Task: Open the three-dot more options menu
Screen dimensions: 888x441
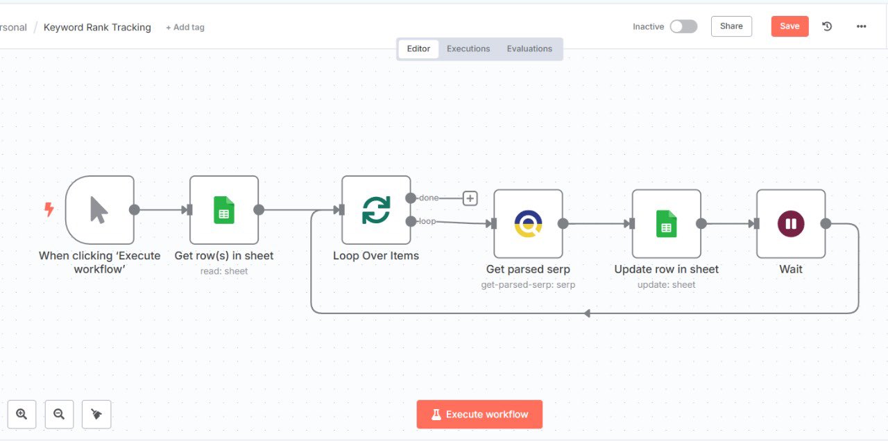Action: click(861, 26)
